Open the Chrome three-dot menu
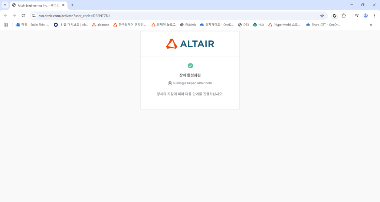Viewport: 380px width, 202px height. point(374,16)
